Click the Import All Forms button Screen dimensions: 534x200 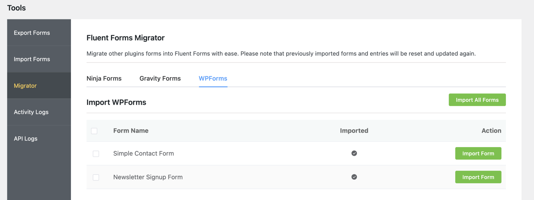(477, 100)
